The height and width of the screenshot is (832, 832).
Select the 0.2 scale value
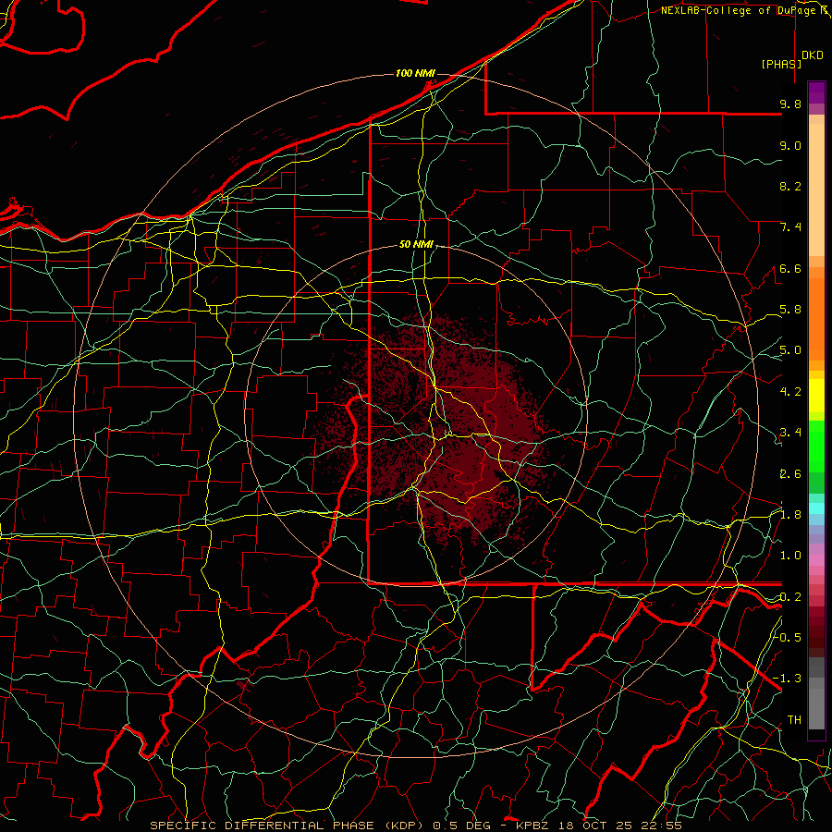tap(790, 597)
